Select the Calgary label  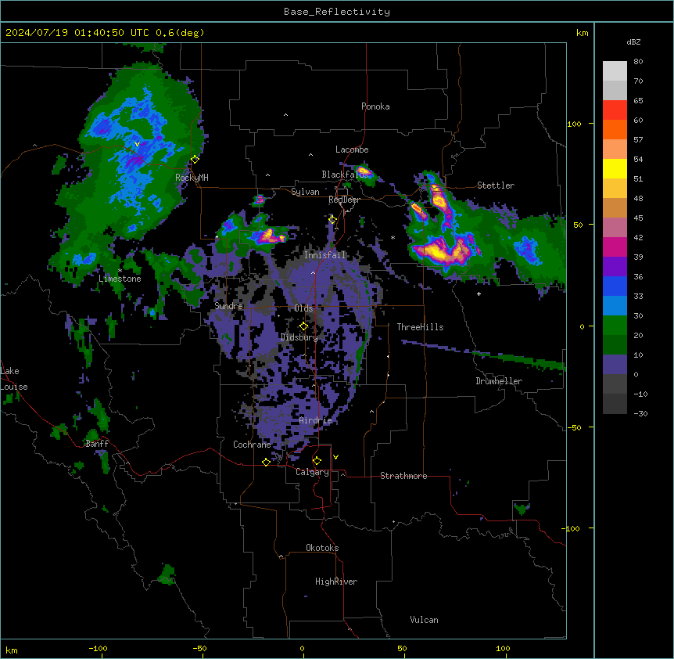(x=312, y=472)
